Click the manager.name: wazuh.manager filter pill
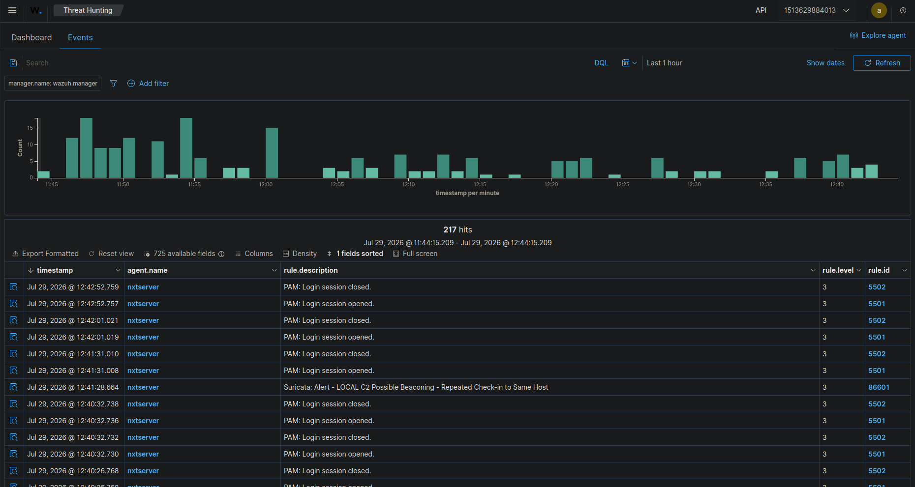 click(x=53, y=83)
